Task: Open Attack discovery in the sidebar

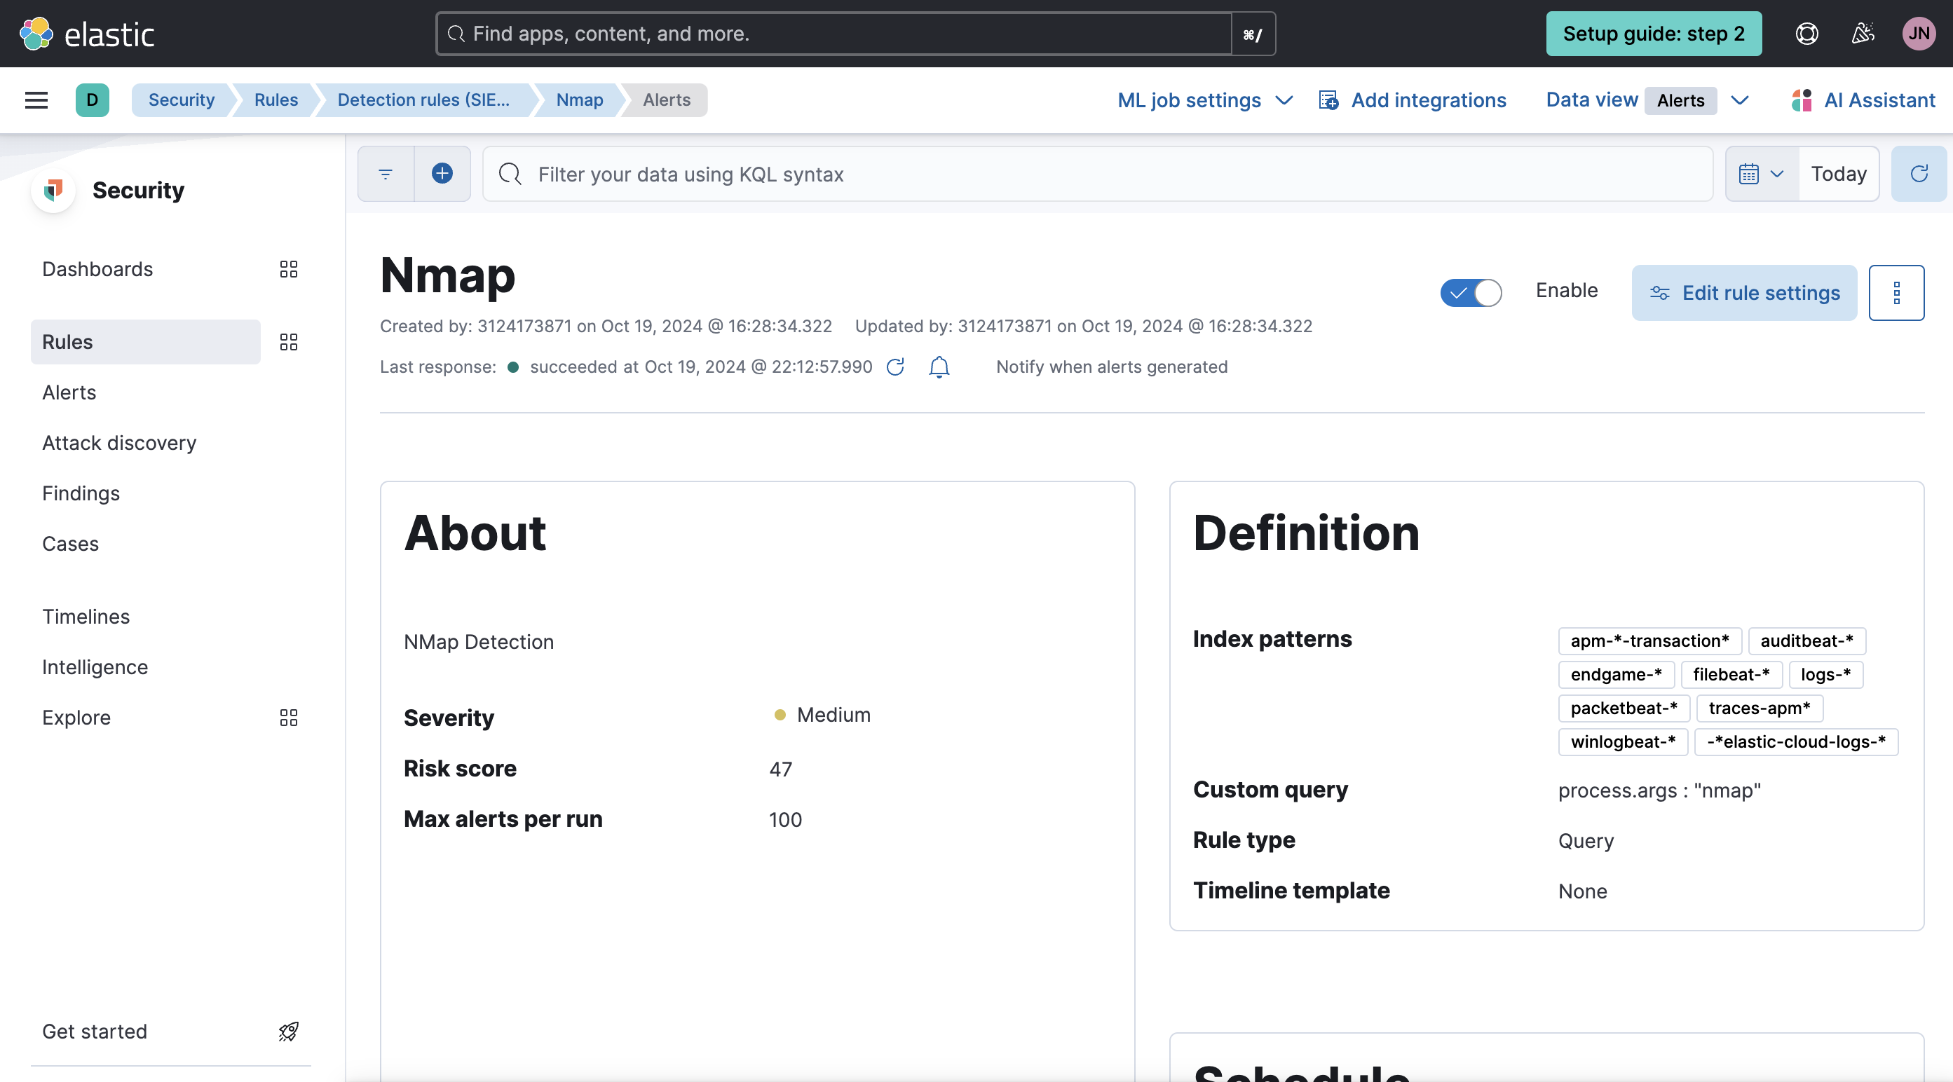Action: coord(119,442)
